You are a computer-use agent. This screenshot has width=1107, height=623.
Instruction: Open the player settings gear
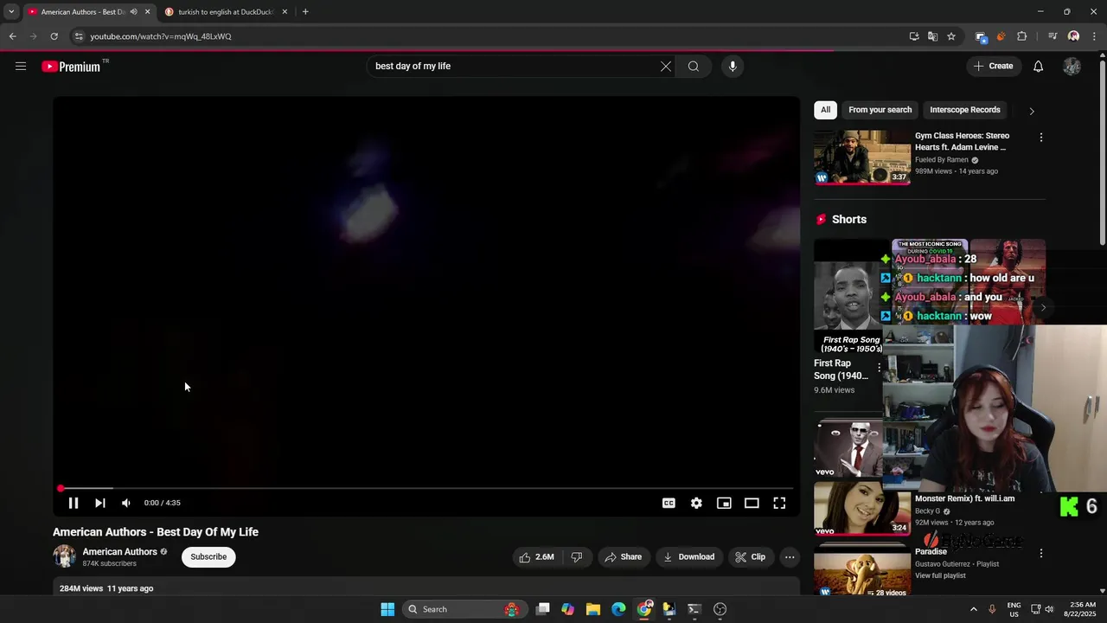click(x=696, y=503)
